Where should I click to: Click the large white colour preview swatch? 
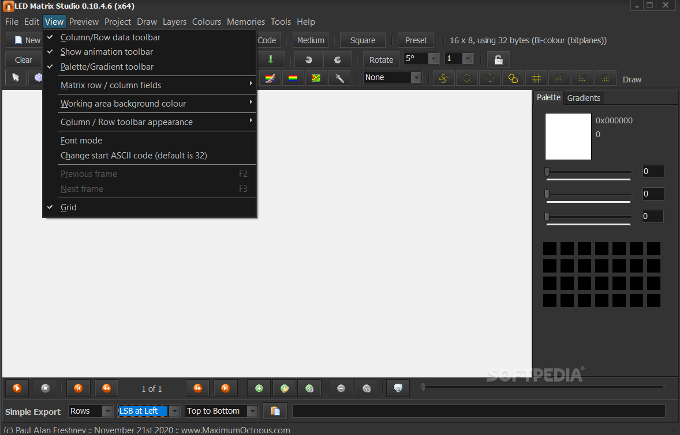coord(568,137)
